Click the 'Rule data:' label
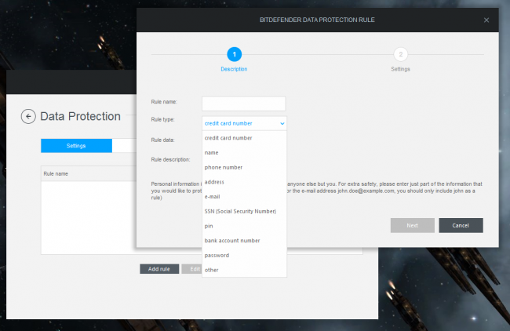This screenshot has height=331, width=510. pos(162,140)
